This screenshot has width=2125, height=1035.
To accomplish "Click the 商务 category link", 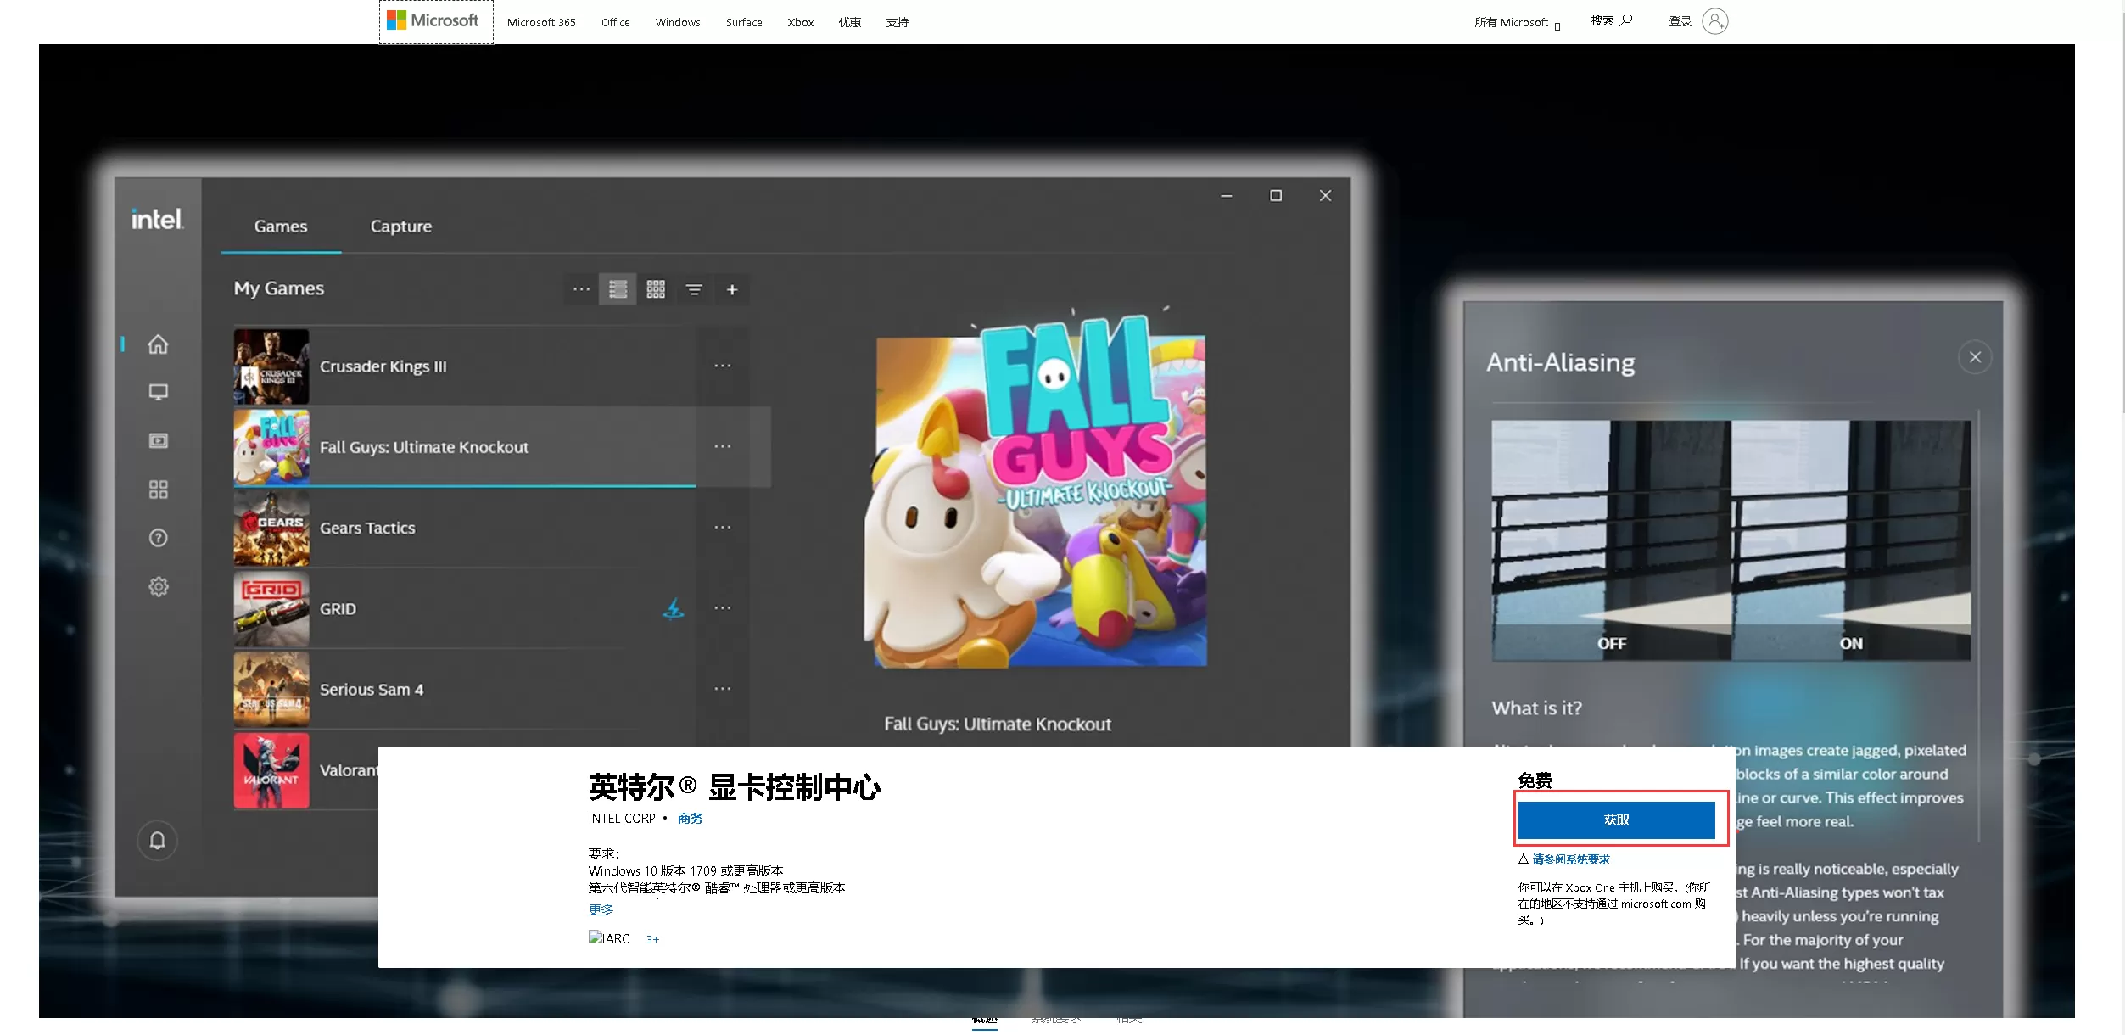I will click(690, 819).
